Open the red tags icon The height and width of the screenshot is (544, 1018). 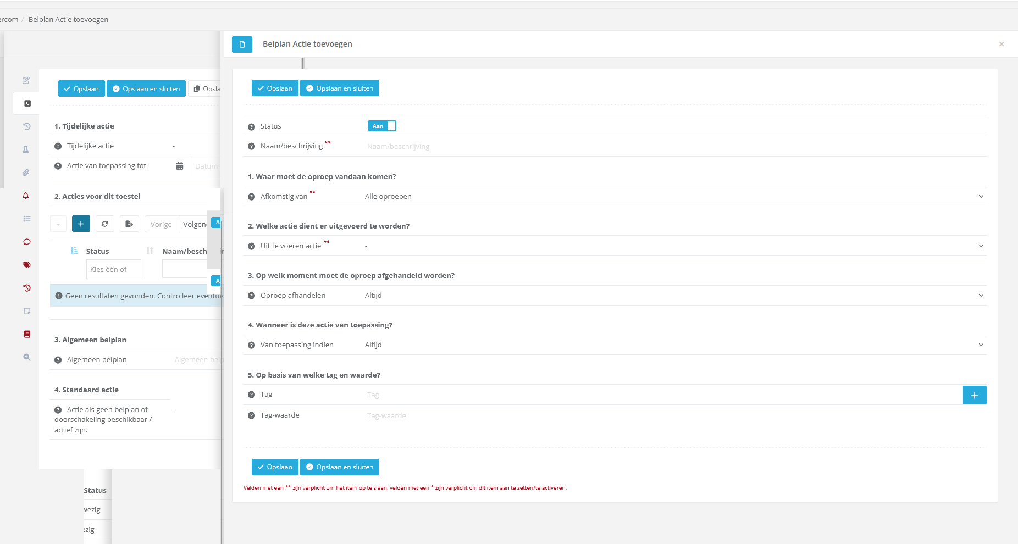pos(26,265)
